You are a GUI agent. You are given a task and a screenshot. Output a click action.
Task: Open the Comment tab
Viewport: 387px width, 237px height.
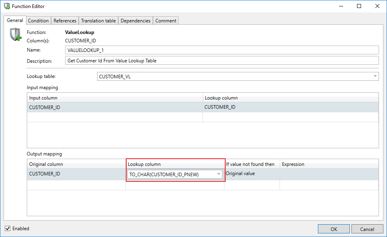pyautogui.click(x=165, y=21)
